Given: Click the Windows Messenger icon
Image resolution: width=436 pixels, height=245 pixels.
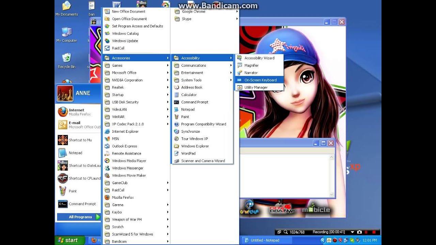Looking at the screenshot, I should [x=107, y=168].
